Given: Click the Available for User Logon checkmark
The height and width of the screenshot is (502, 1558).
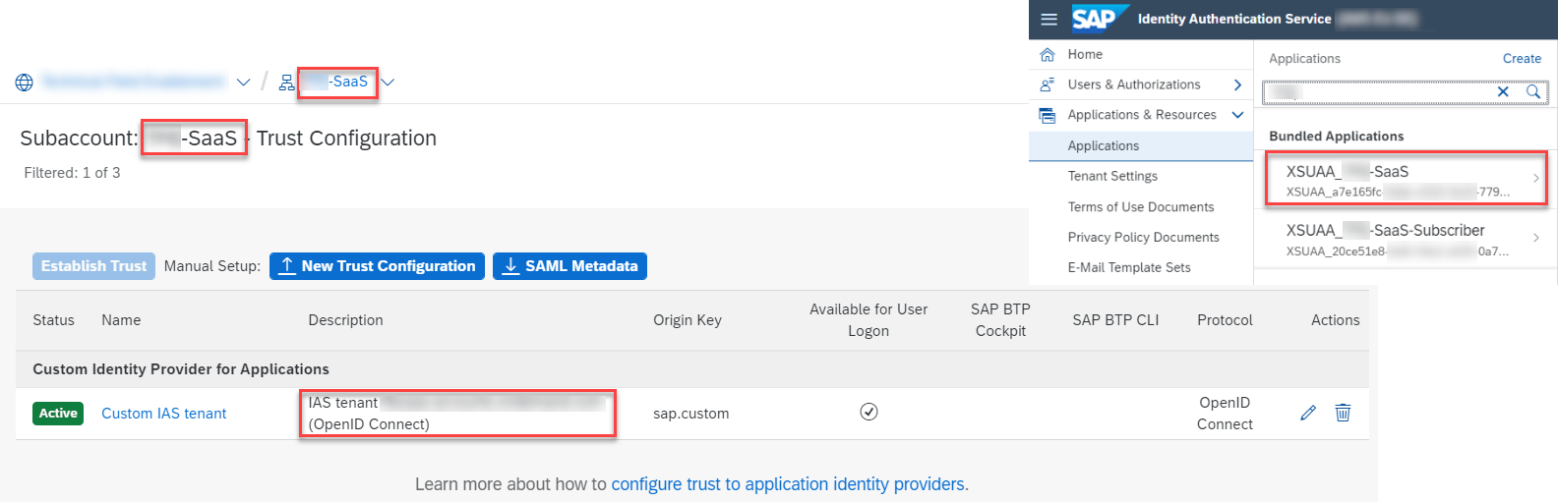Looking at the screenshot, I should pyautogui.click(x=869, y=412).
